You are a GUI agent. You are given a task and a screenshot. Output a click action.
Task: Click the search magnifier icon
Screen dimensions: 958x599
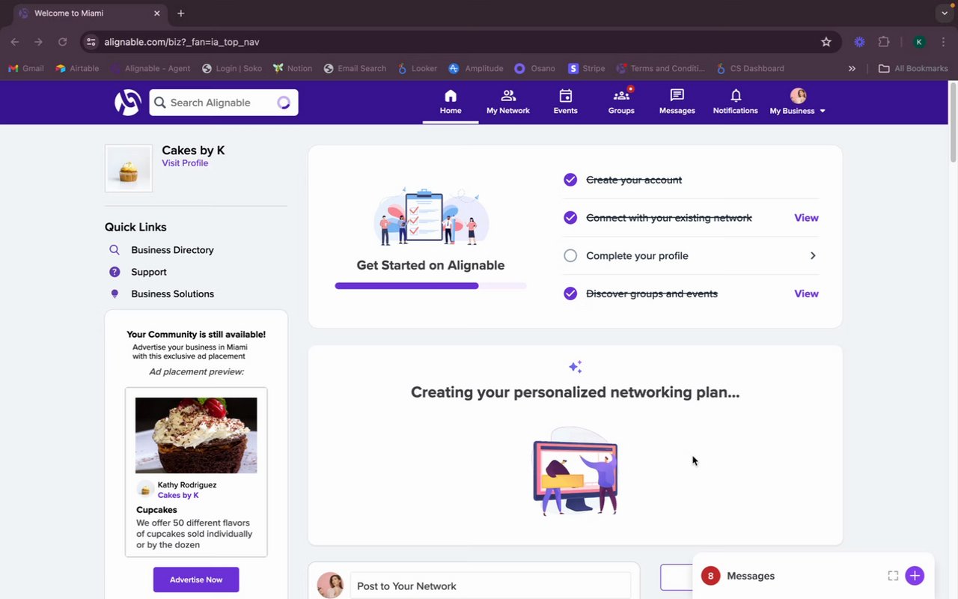[x=160, y=103]
